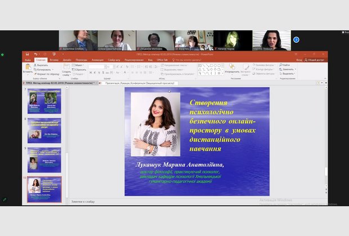This screenshot has height=236, width=349.
Task: Click the Вырезать (Cut) scissors icon
Action: [x=35, y=65]
